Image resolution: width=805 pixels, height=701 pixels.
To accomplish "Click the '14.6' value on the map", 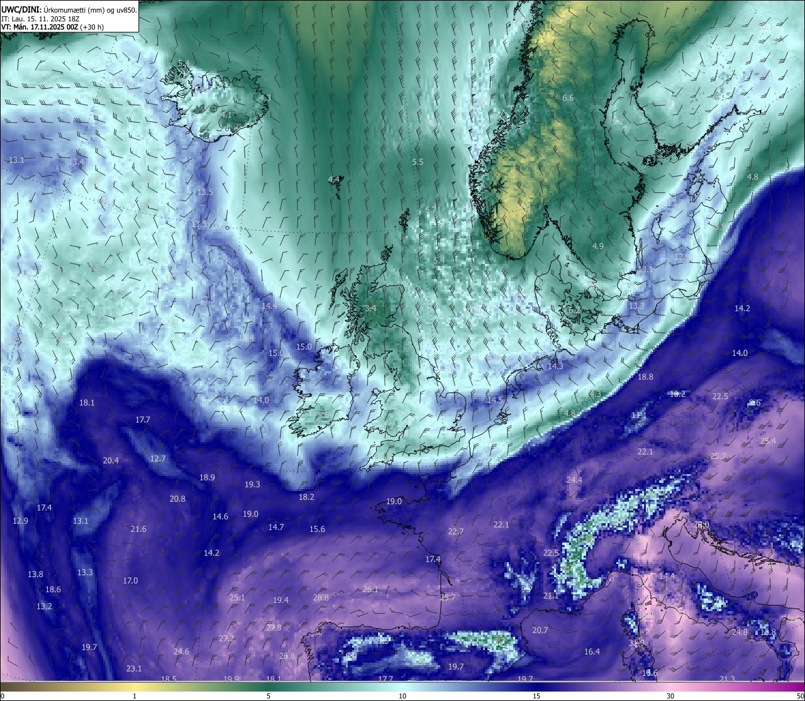I will click(220, 516).
